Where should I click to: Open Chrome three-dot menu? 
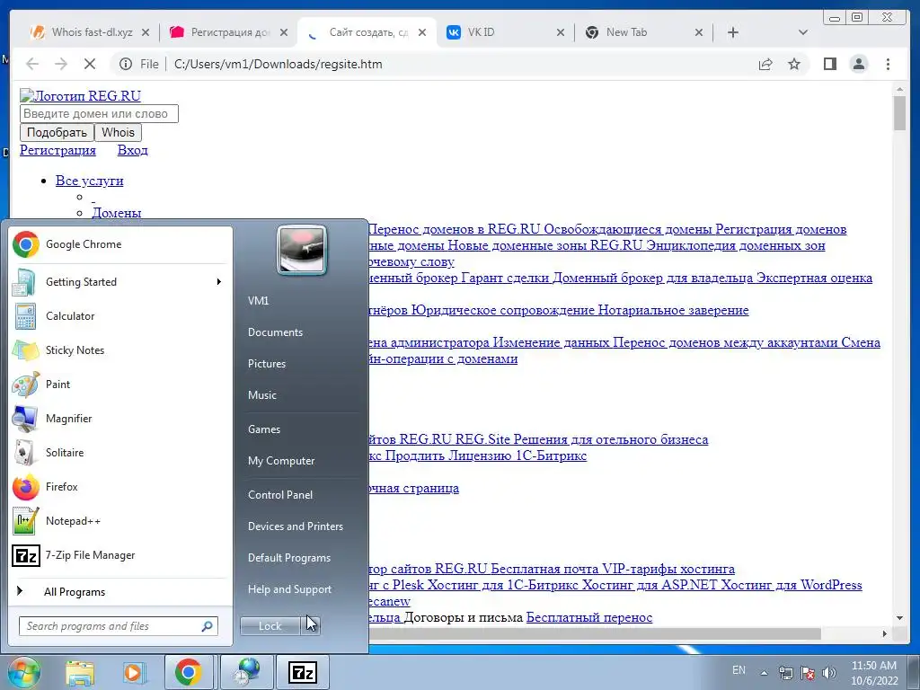click(x=888, y=64)
